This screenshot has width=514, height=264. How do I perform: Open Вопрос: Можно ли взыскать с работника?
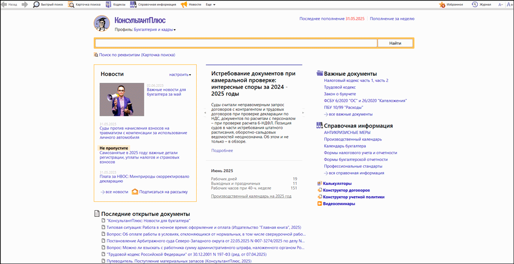[206, 247]
